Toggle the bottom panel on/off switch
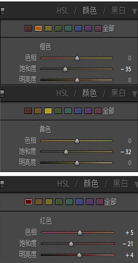Image resolution: width=138 pixels, height=263 pixels. pyautogui.click(x=2, y=184)
